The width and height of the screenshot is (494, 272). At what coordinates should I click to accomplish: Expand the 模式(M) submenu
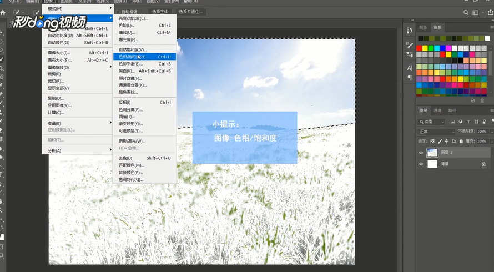tap(77, 8)
